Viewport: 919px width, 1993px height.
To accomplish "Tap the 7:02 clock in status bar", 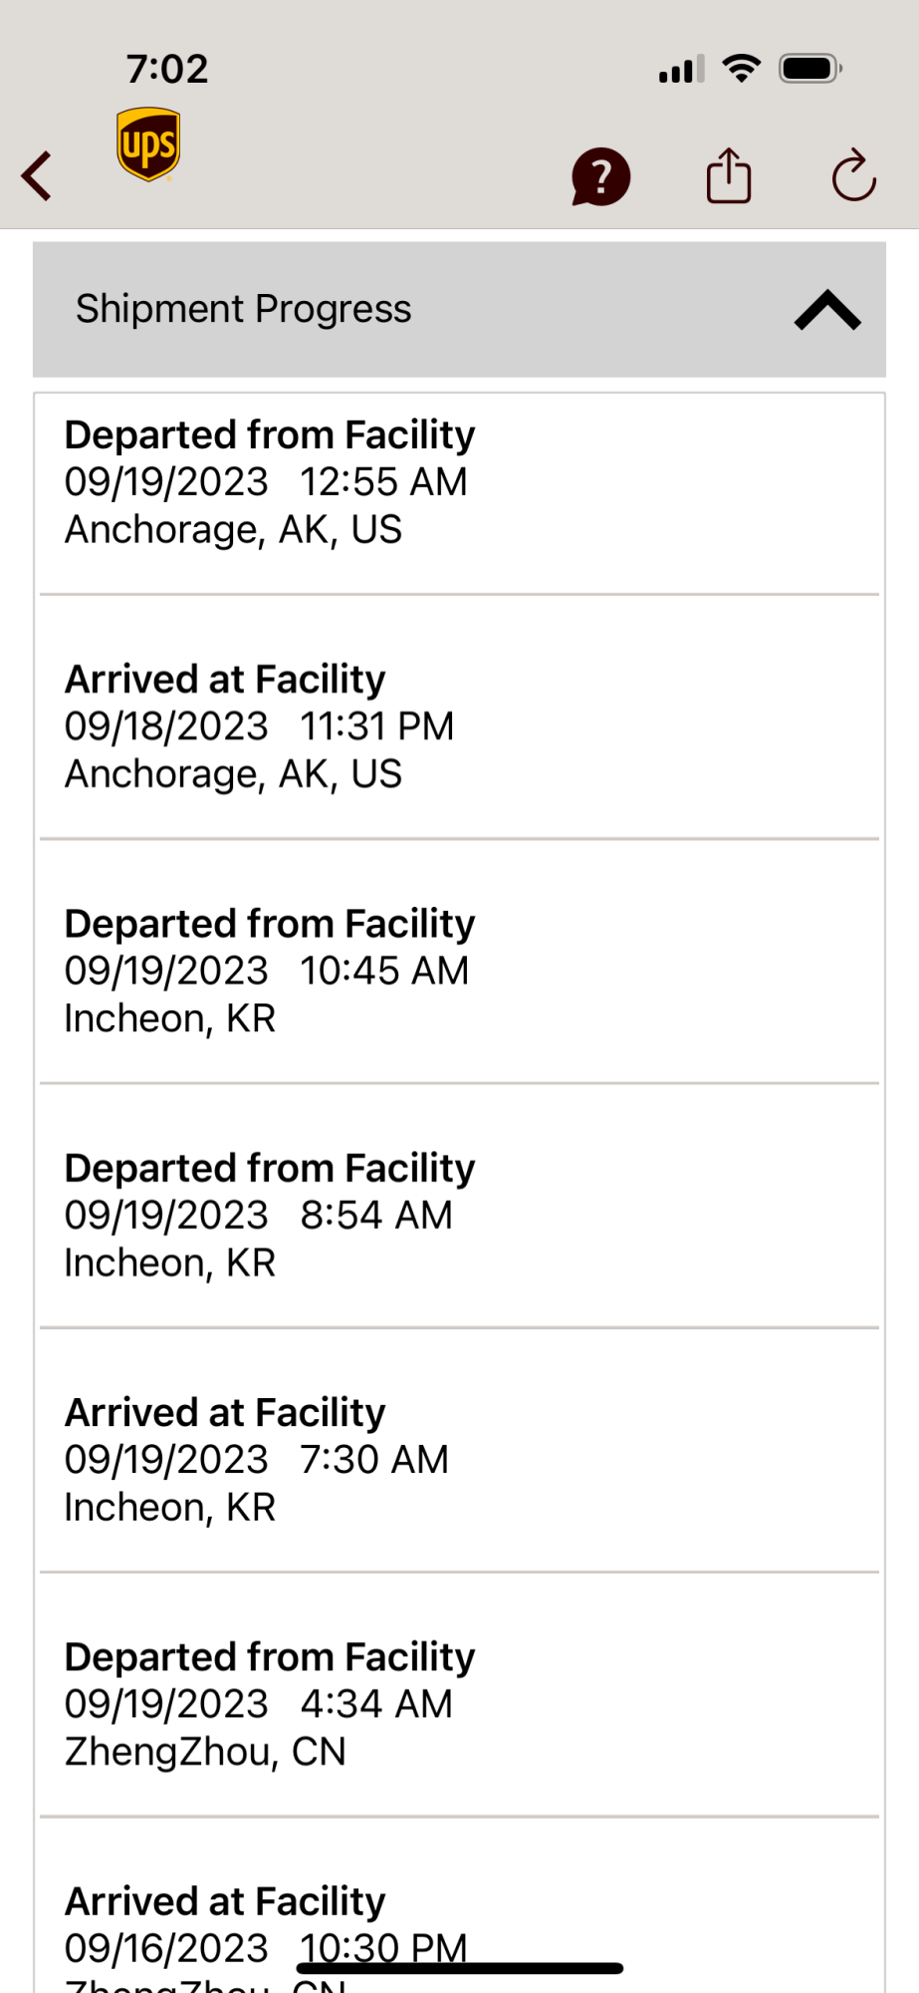I will (167, 69).
